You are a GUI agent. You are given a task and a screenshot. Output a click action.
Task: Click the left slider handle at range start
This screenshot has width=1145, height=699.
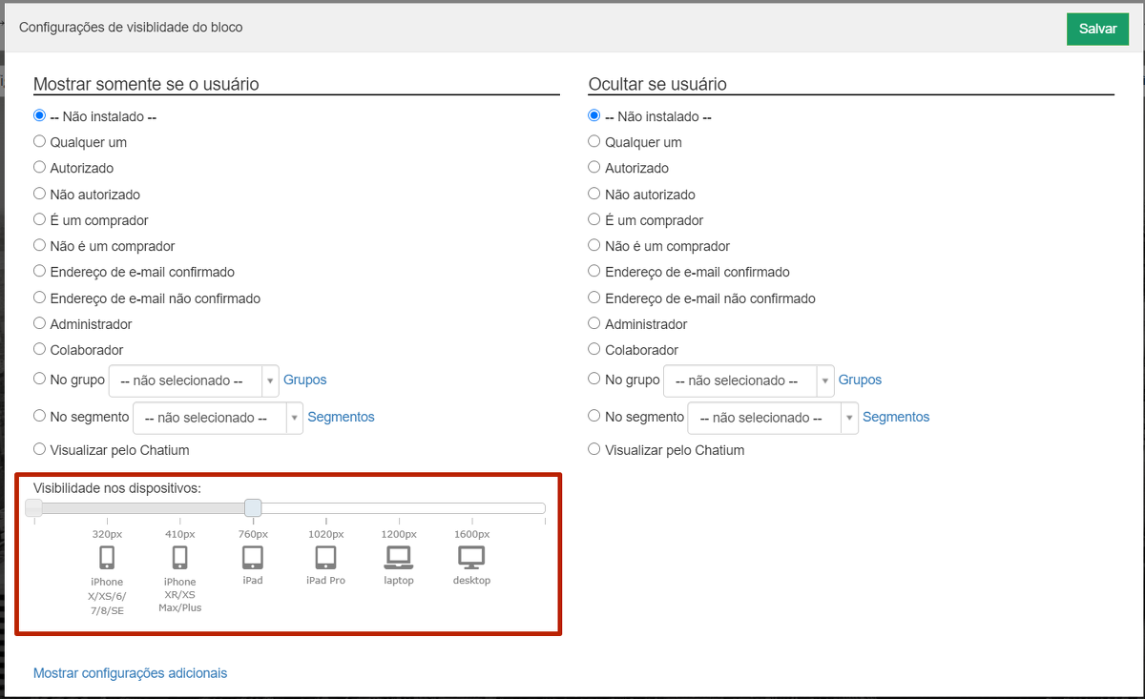pyautogui.click(x=34, y=507)
